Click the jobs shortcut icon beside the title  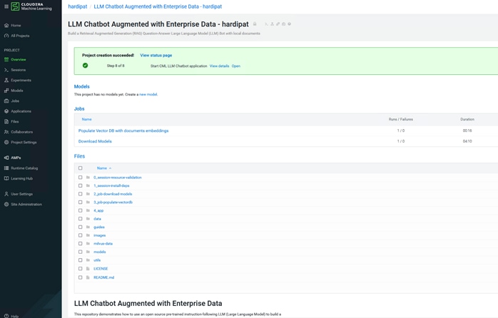[284, 24]
